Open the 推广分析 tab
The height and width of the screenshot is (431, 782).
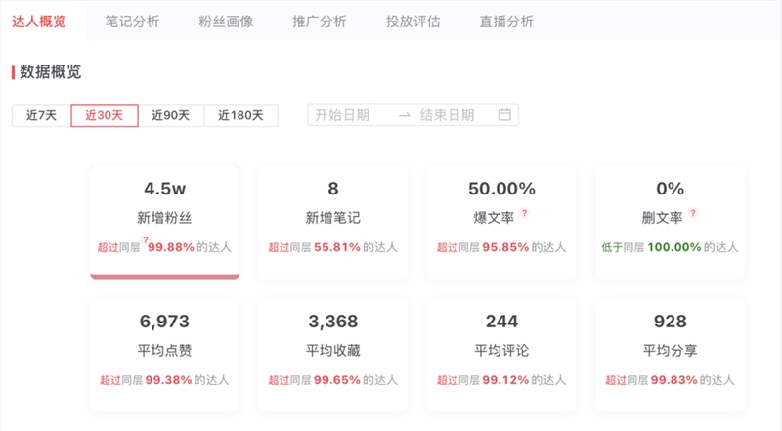[320, 22]
